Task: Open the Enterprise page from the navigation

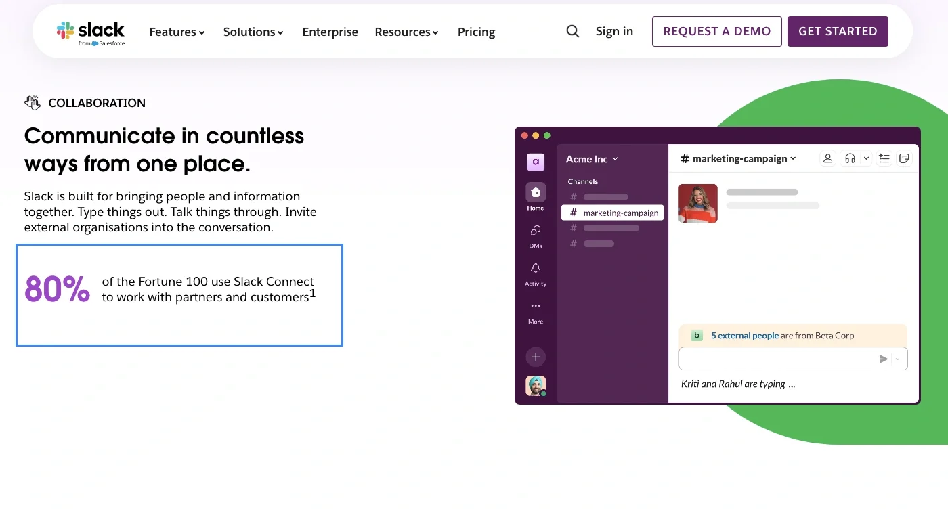Action: click(x=330, y=32)
